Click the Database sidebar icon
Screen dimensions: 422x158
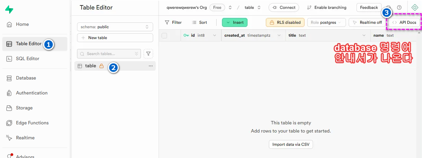[x=10, y=78]
